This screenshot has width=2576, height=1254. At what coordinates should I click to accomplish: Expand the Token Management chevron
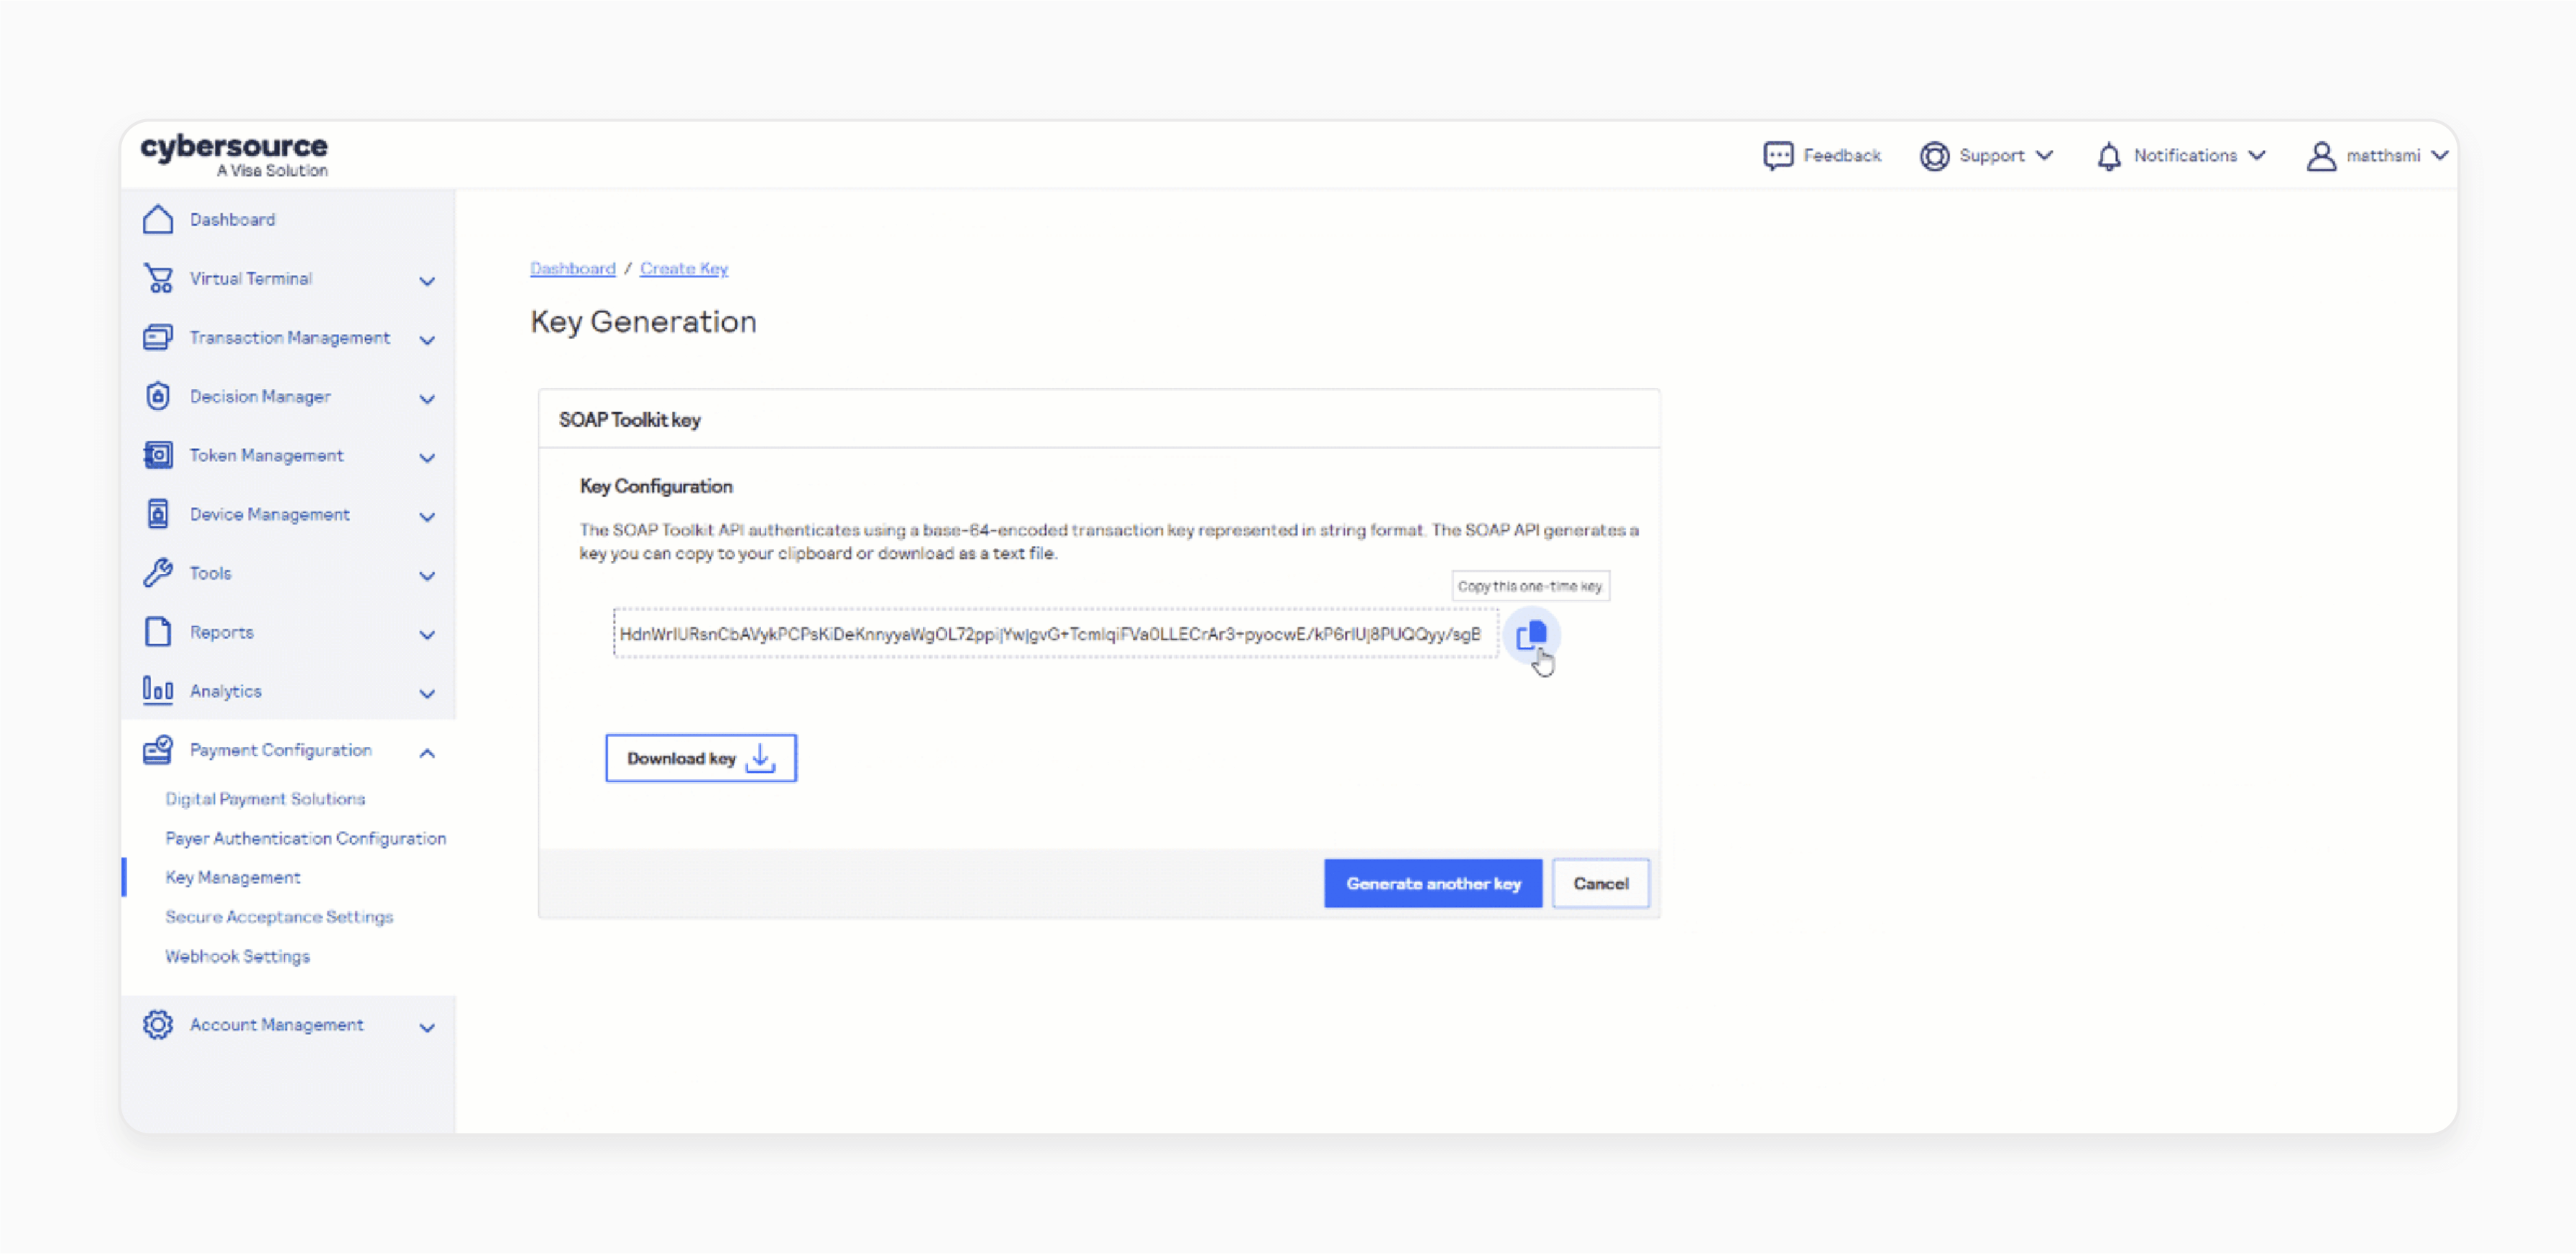(x=427, y=458)
